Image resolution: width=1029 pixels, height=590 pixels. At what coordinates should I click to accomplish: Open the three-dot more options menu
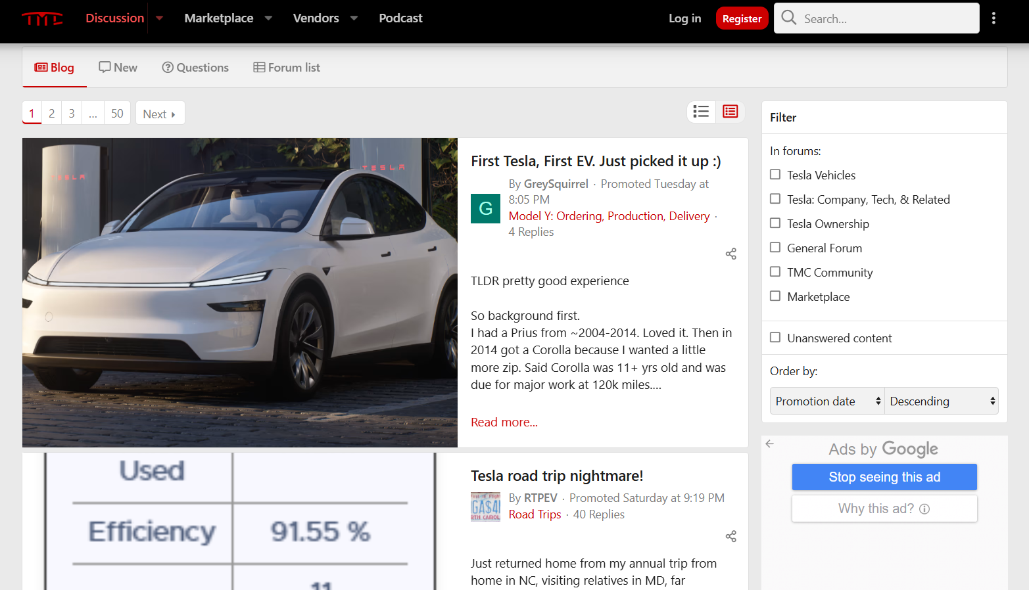[x=993, y=18]
